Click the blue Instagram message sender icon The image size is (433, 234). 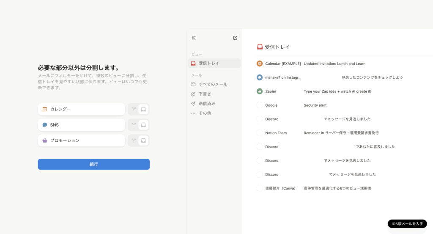click(x=260, y=77)
